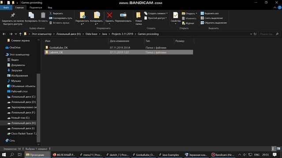Create a new folder with Новая папка
Screen dimensions: 282x158
click(x=138, y=18)
